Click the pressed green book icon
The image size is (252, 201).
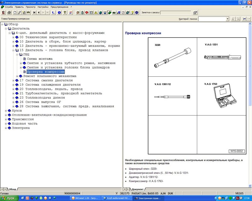click(109, 13)
